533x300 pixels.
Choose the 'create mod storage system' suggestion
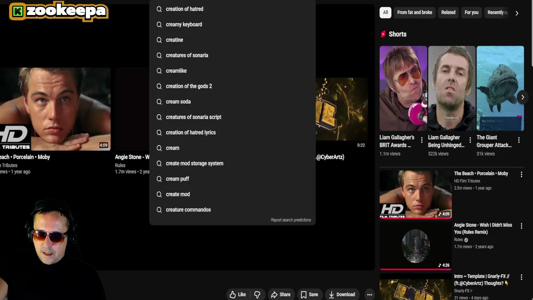click(x=232, y=163)
